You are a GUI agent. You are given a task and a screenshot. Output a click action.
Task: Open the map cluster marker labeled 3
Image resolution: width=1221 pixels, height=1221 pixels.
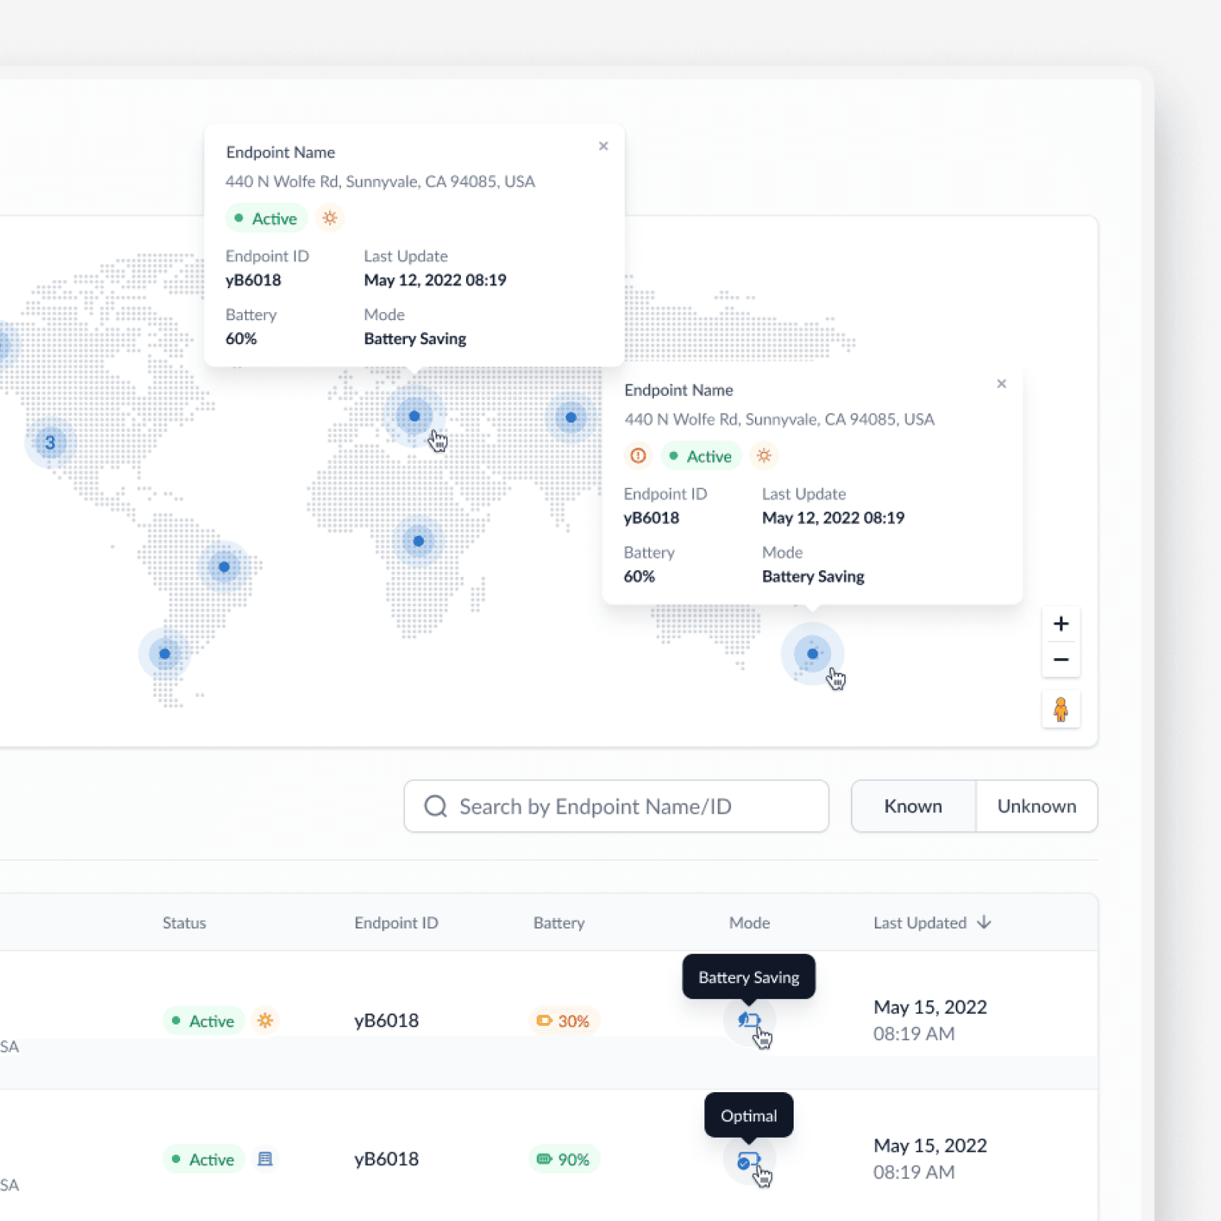coord(50,443)
